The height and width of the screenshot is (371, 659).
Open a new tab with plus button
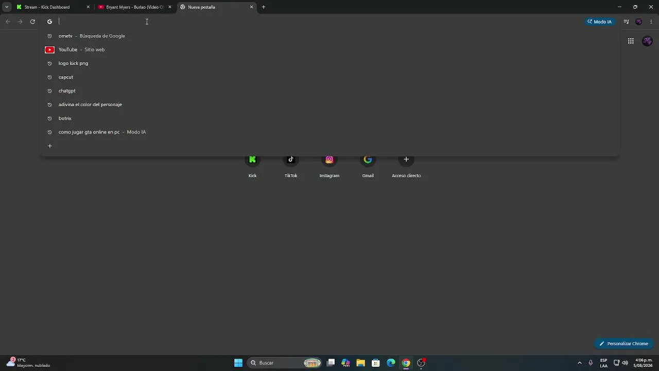pyautogui.click(x=264, y=7)
